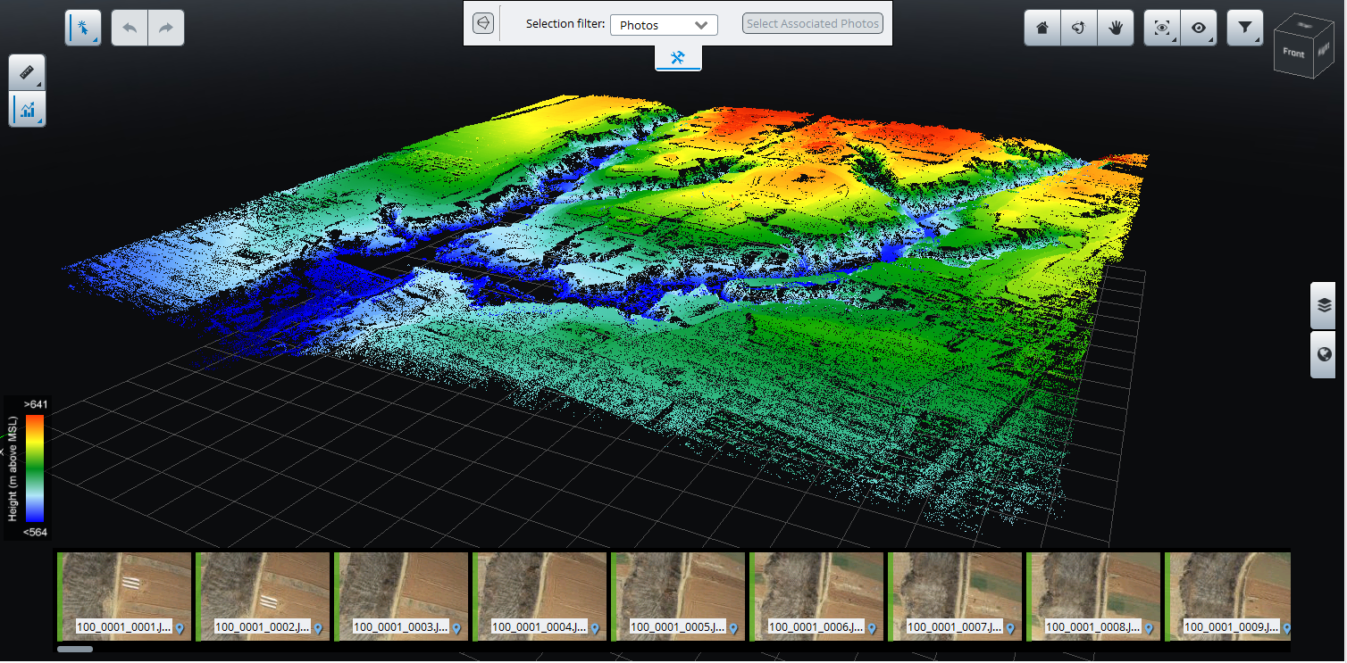Switch to the orbit rotate mode

tap(1078, 28)
